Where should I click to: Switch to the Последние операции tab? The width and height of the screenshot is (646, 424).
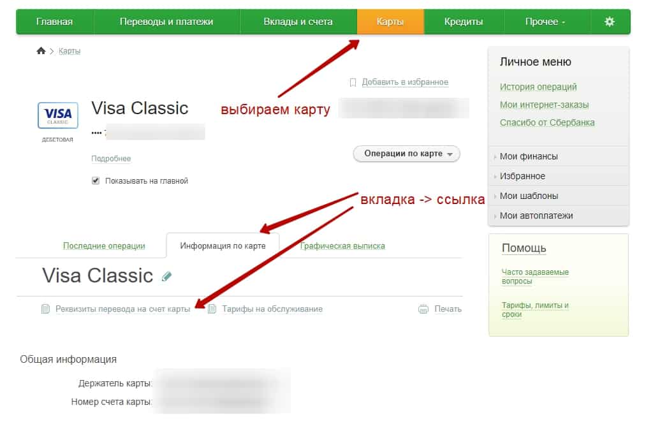point(104,245)
